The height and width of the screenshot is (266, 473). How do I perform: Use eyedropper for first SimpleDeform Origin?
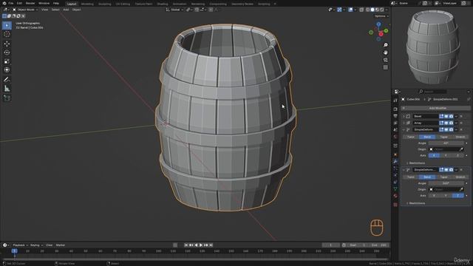[x=461, y=149]
